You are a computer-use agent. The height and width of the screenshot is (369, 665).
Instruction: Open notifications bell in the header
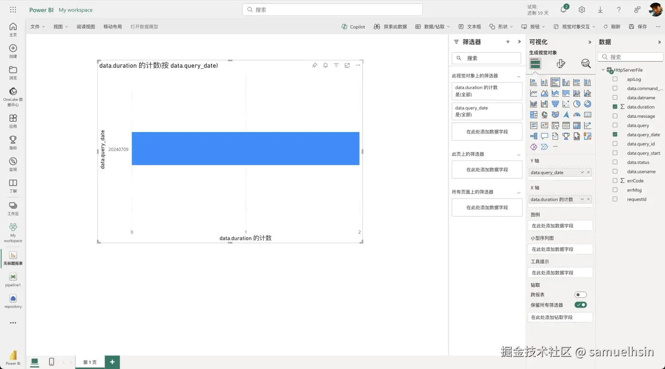coord(564,9)
